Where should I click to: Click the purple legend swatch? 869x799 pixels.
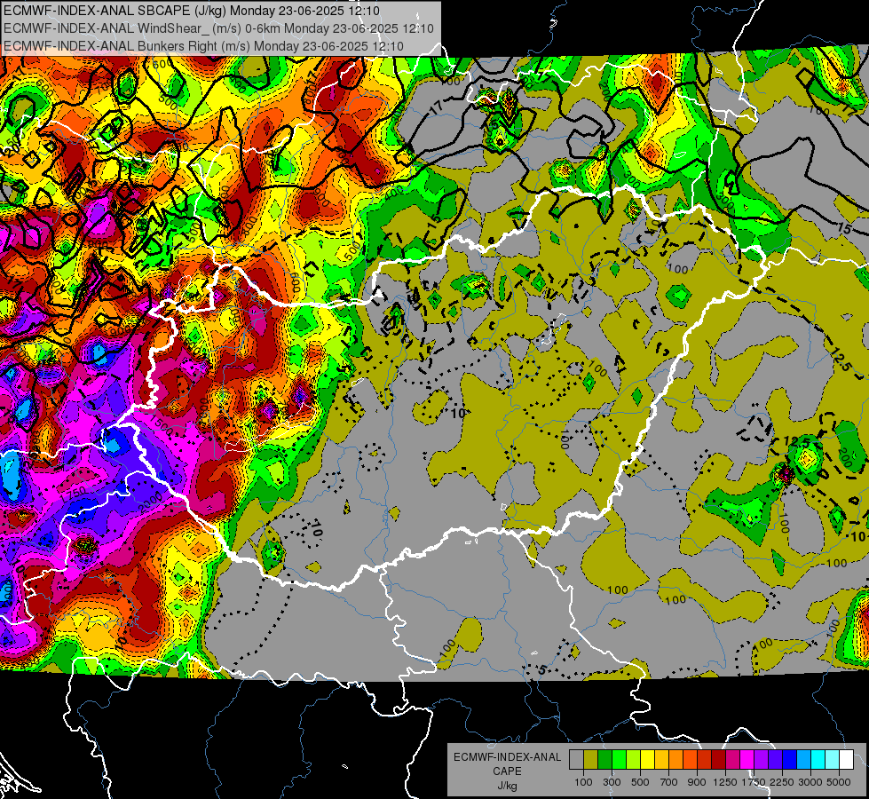(x=762, y=760)
